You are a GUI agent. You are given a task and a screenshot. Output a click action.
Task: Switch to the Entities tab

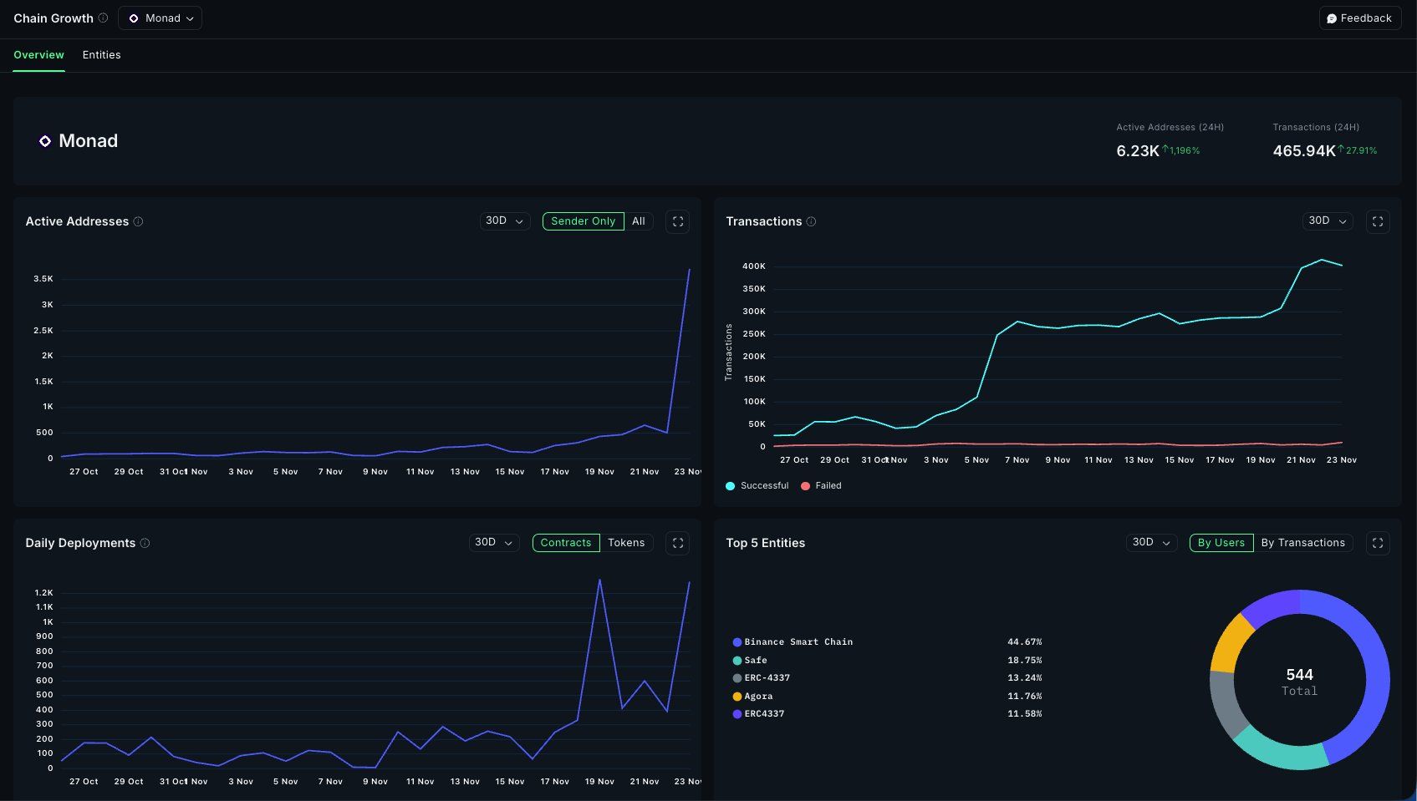101,55
